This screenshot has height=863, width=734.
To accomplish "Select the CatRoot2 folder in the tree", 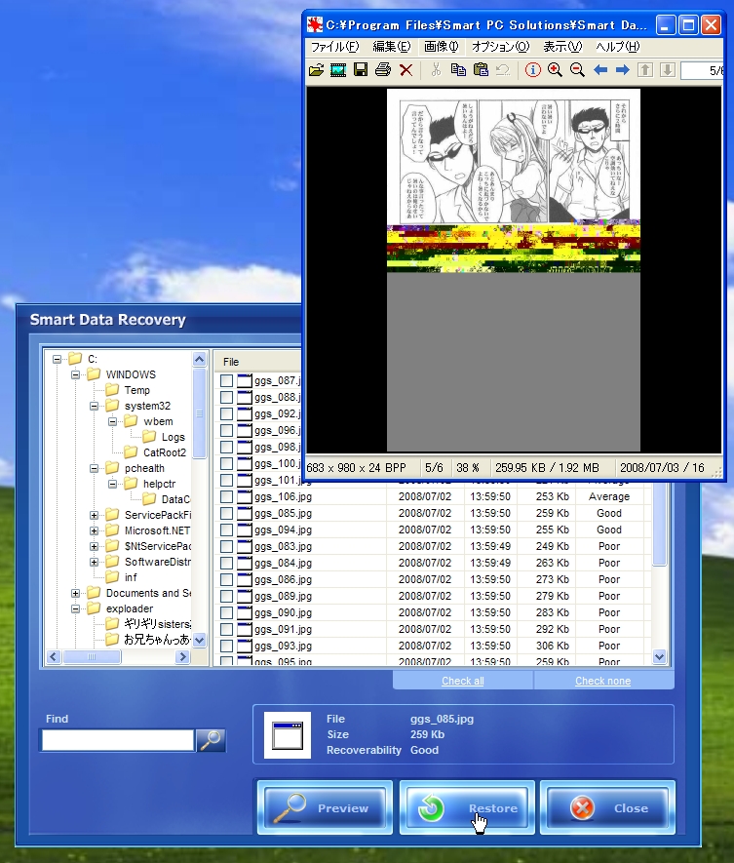I will [x=165, y=452].
